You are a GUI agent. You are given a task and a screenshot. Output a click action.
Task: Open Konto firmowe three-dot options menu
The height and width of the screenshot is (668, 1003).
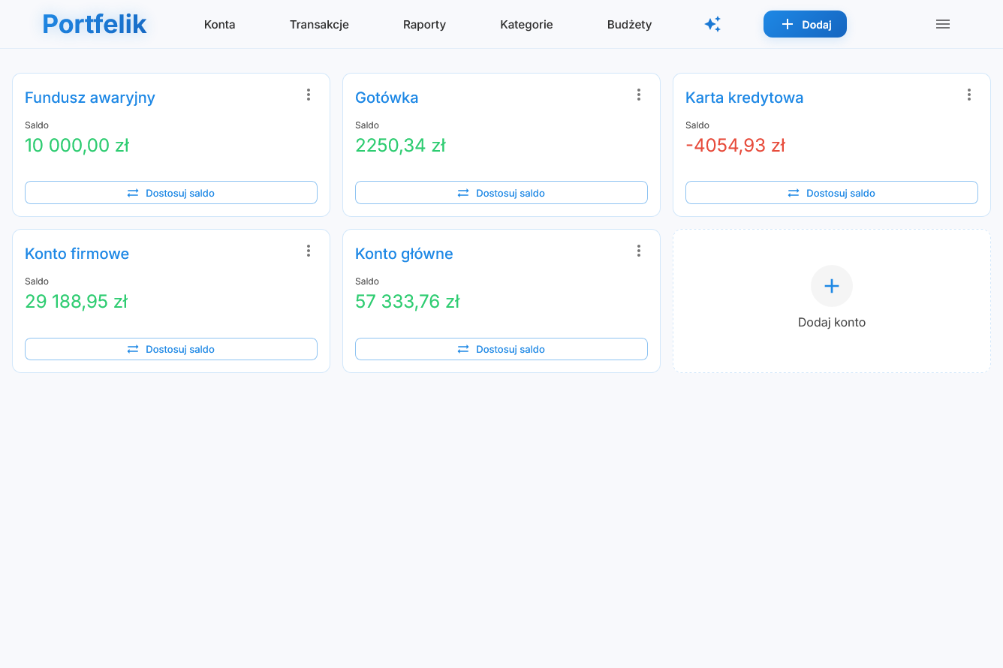click(308, 251)
